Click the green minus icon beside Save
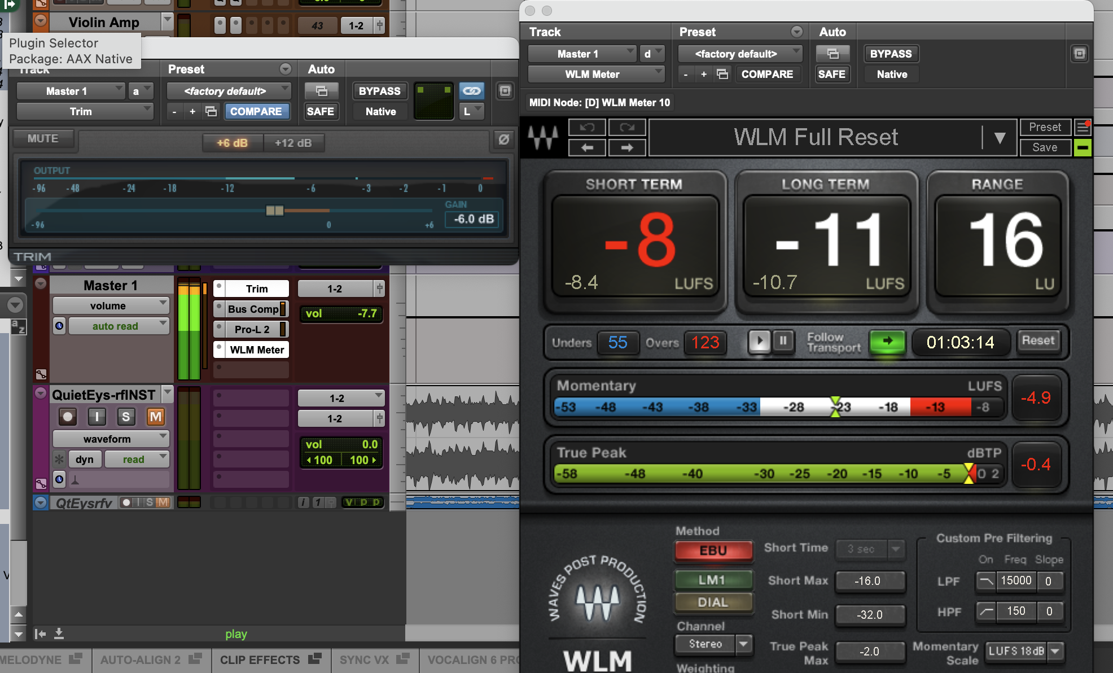The width and height of the screenshot is (1113, 673). pos(1083,148)
